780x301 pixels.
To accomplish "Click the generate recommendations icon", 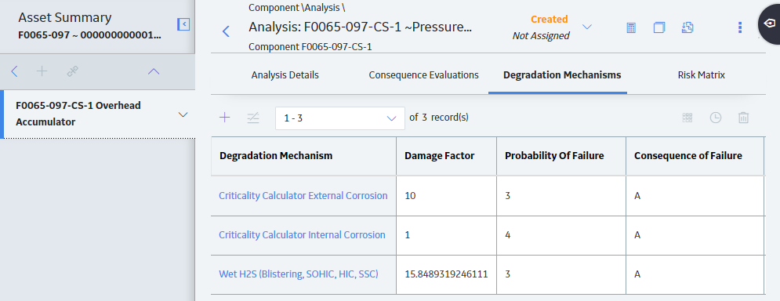I will (x=687, y=27).
